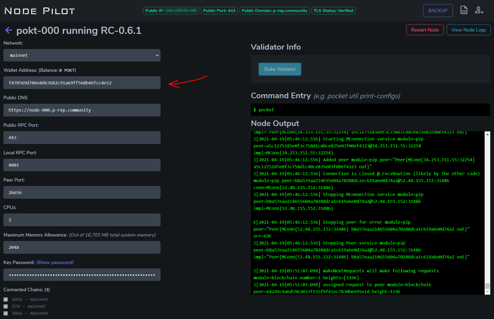The image size is (494, 319).
Task: Click the Key Password field
Action: pyautogui.click(x=82, y=275)
